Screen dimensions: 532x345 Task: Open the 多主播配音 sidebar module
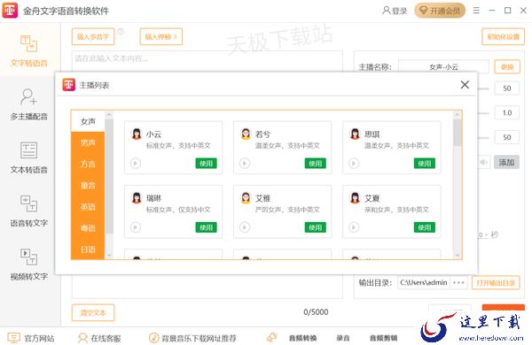coord(29,105)
